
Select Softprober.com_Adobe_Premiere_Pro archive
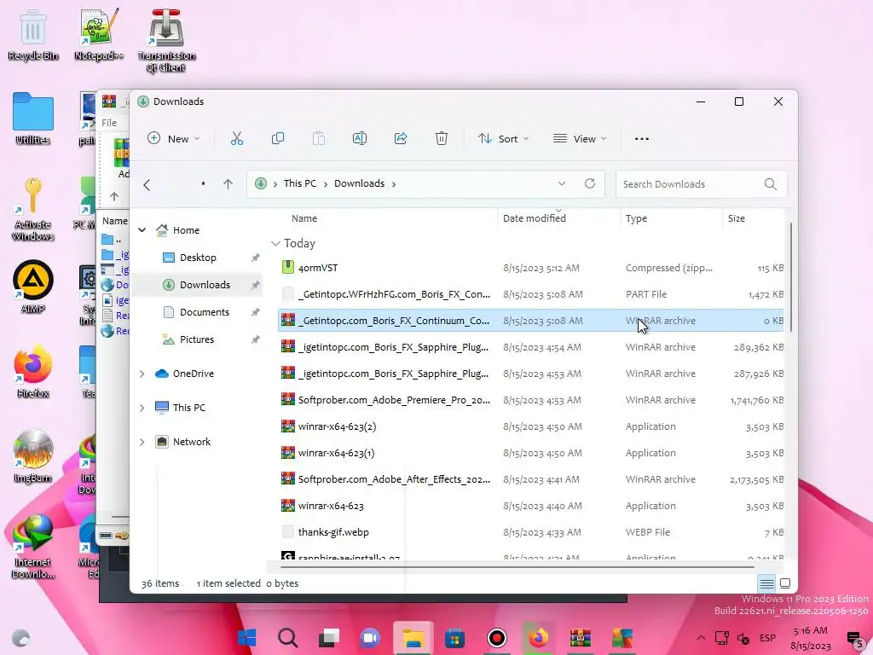pos(530,400)
